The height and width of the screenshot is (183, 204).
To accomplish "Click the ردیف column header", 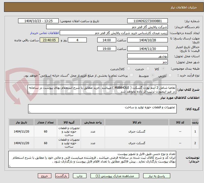I will 195,122.
